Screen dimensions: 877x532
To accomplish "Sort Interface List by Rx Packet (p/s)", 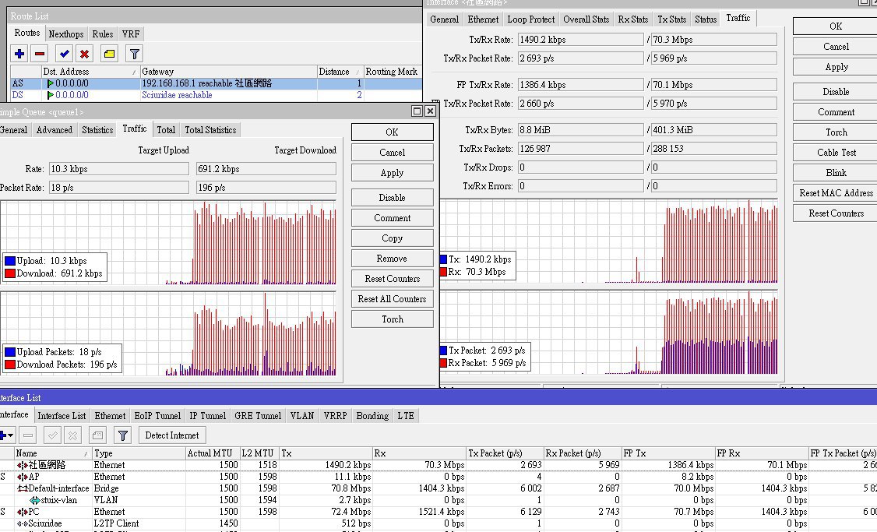I will 583,453.
